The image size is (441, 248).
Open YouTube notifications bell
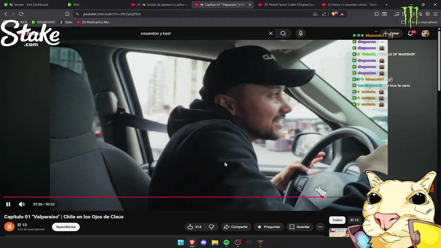pos(410,33)
